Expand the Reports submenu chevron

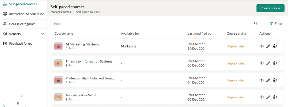42,34
